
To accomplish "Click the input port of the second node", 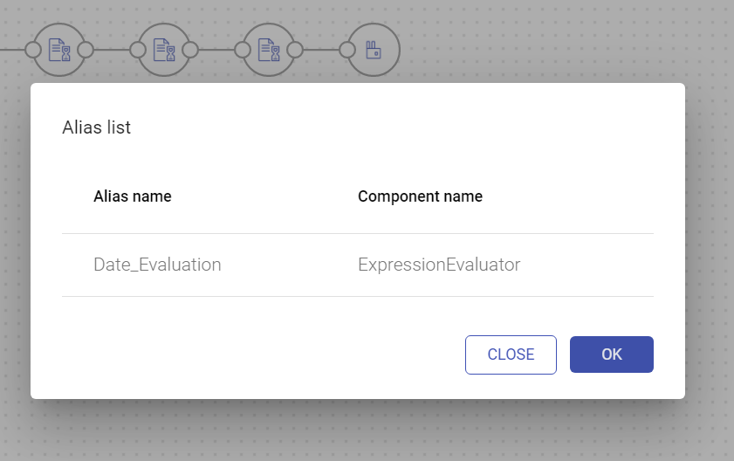I will coord(138,50).
